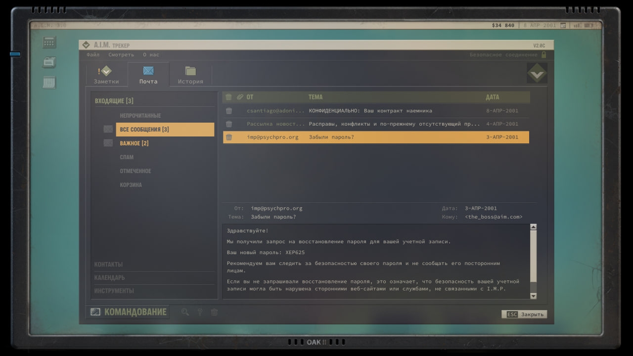Open the Файл menu
The width and height of the screenshot is (633, 356).
click(x=93, y=55)
